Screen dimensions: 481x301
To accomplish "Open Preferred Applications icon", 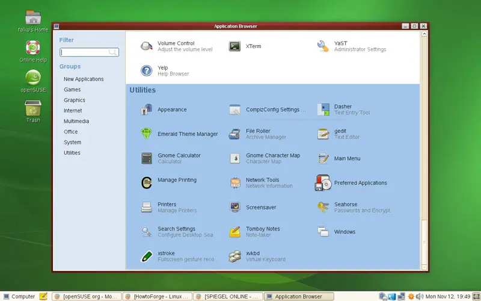I will (323, 183).
